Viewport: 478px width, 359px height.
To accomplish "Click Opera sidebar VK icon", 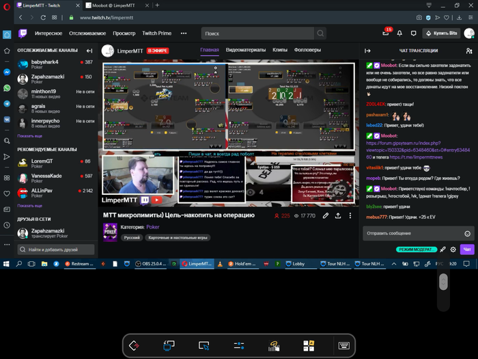I will (x=7, y=120).
